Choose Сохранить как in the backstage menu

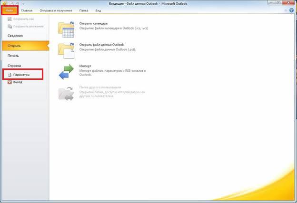click(x=21, y=19)
